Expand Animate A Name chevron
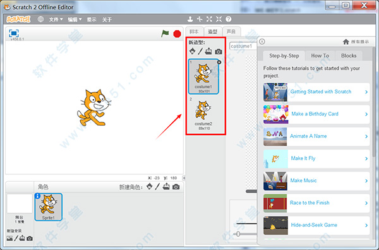 [366, 136]
